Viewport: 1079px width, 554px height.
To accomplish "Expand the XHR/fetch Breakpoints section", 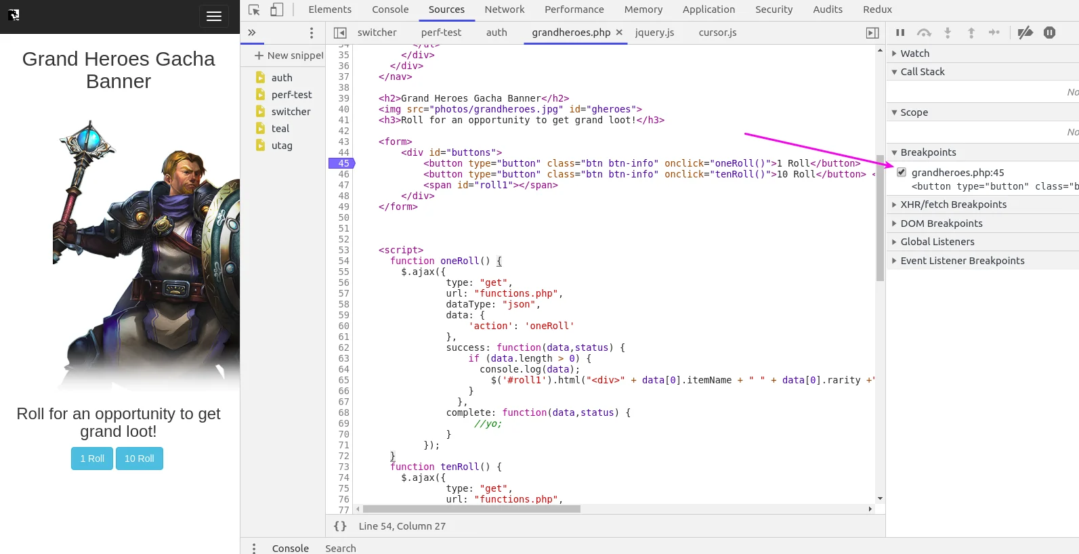I will (953, 205).
